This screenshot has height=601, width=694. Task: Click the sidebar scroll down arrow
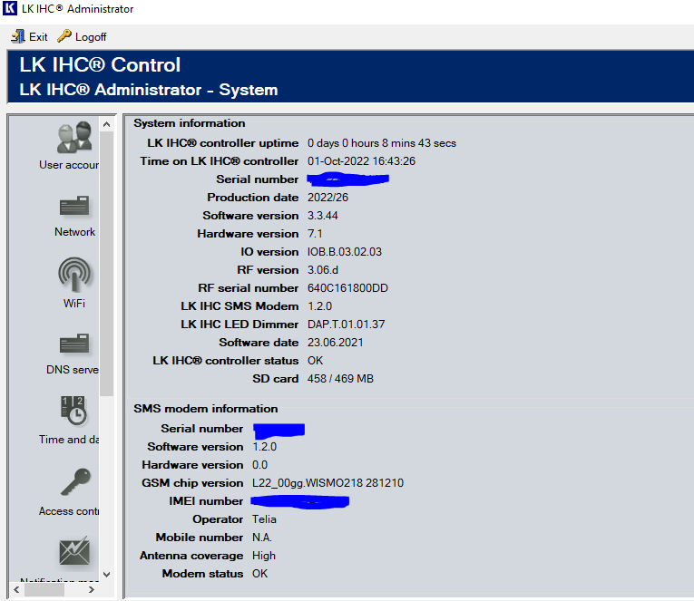point(106,573)
